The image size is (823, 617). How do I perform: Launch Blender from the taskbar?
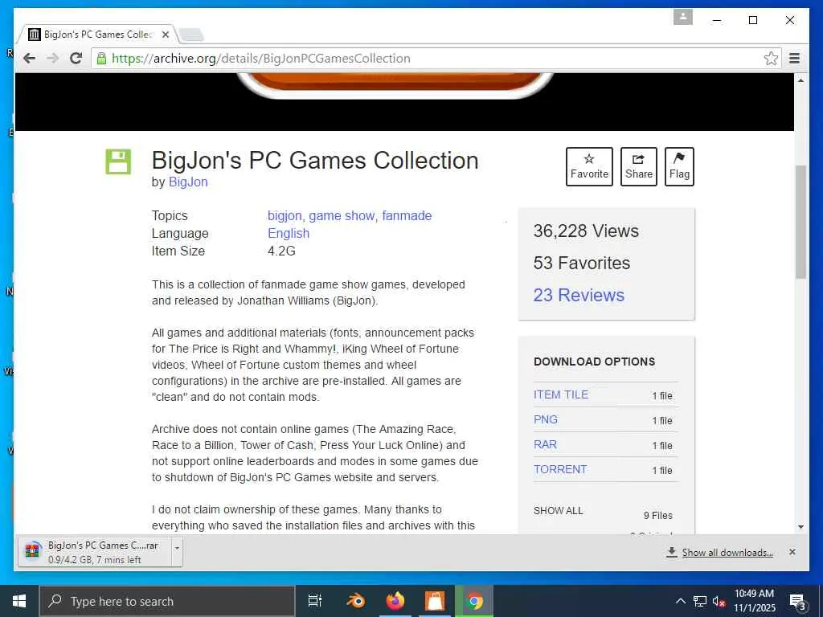click(x=355, y=601)
